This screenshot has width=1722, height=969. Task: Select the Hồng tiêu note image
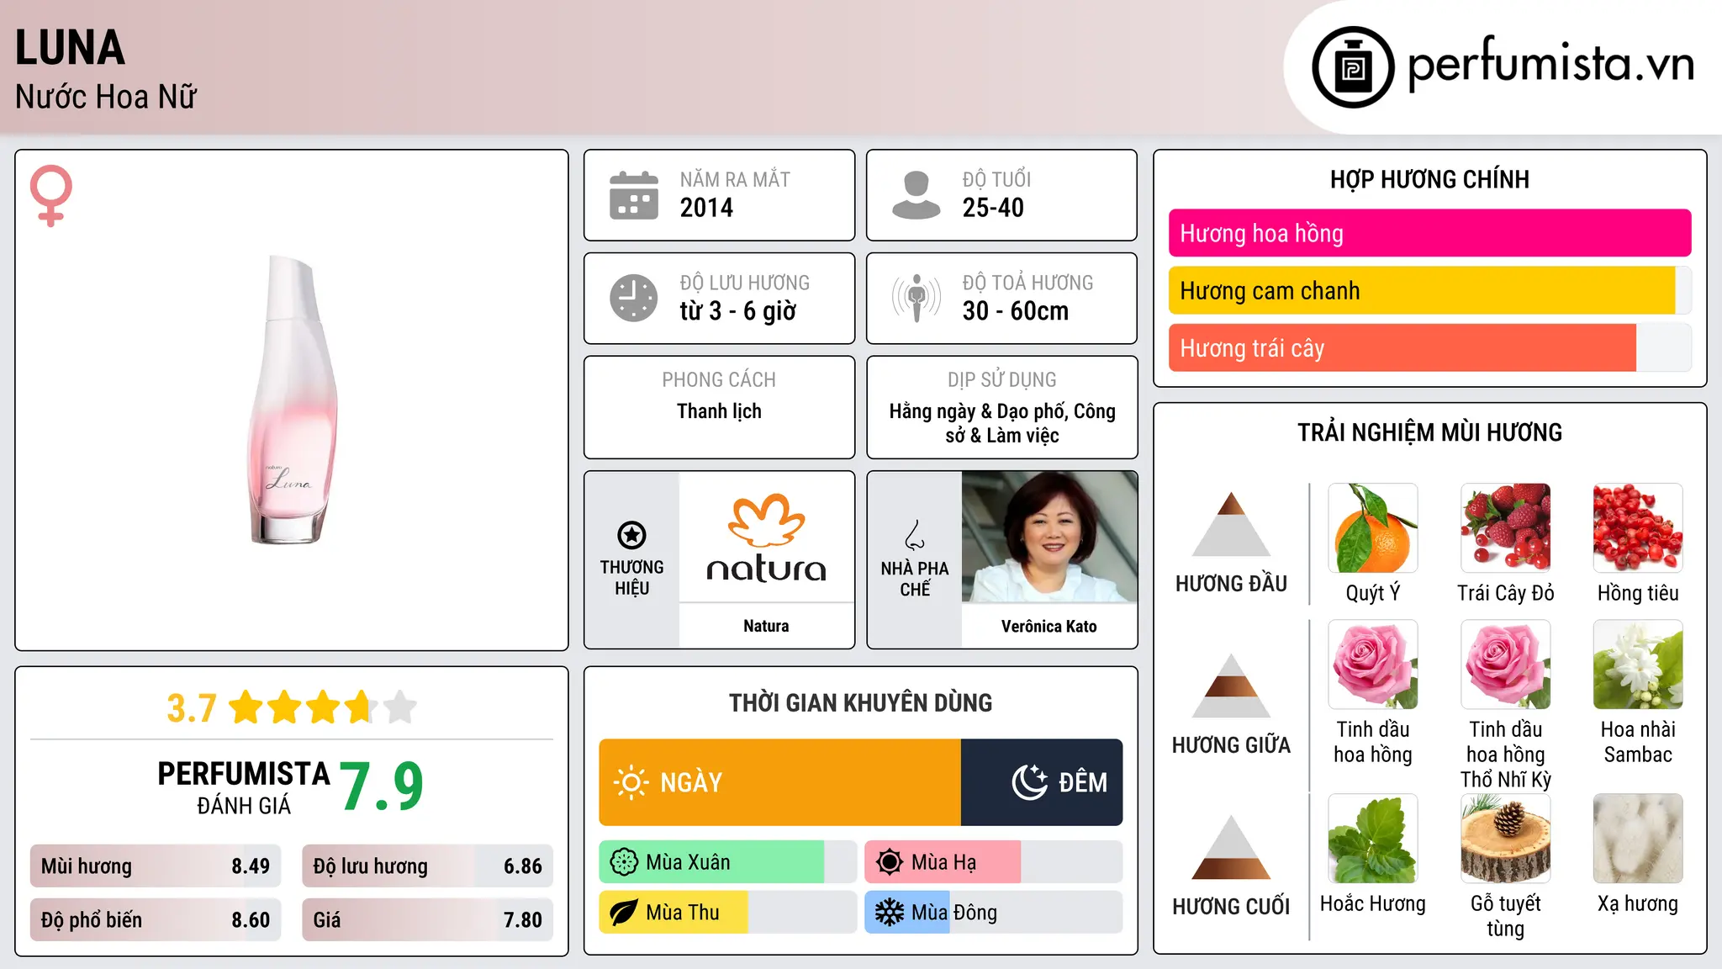[1638, 528]
